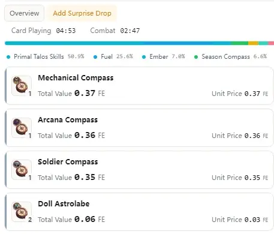Click the Primal Talos Skills legend dot
The height and width of the screenshot is (234, 274).
pyautogui.click(x=8, y=57)
